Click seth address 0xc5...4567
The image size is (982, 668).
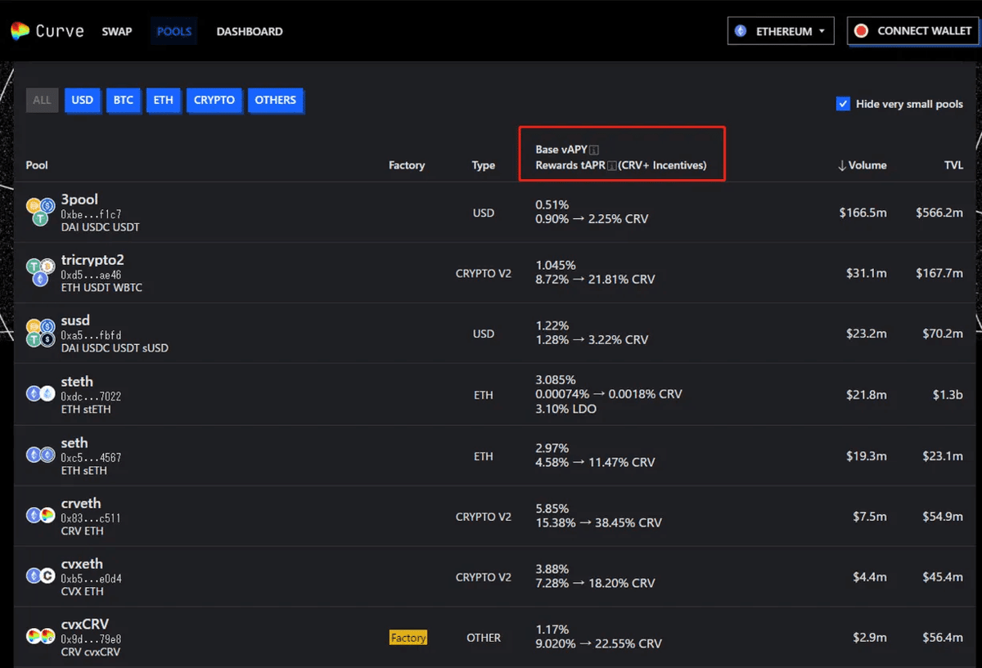click(x=91, y=457)
